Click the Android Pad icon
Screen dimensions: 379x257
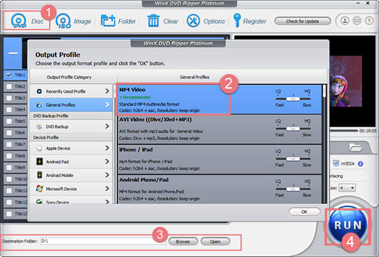39,162
